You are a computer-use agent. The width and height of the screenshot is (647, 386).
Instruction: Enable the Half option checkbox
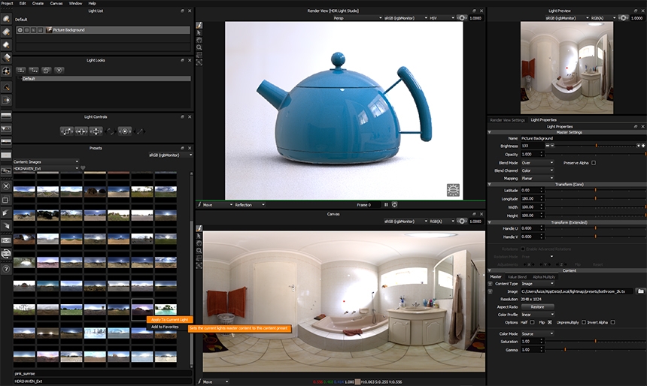click(532, 322)
